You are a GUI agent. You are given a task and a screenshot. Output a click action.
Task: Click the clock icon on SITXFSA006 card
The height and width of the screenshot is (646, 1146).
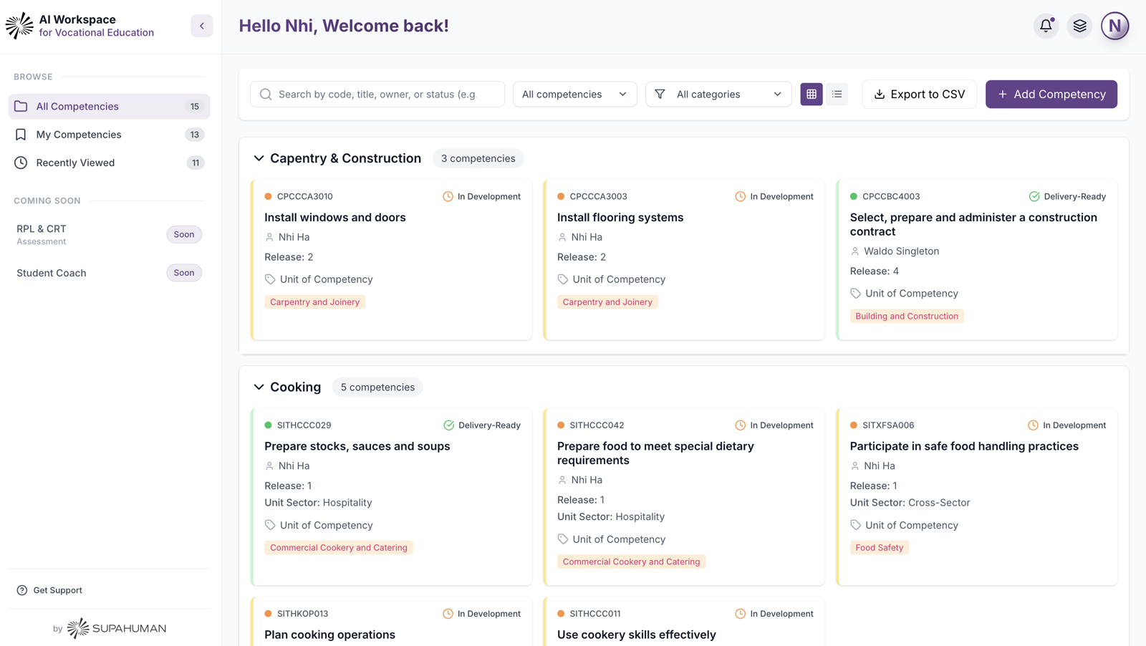tap(1033, 425)
